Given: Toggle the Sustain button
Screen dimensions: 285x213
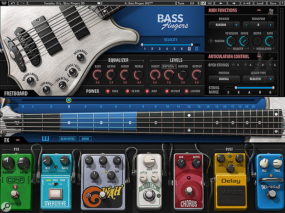Looking at the screenshot, I should 211,41.
